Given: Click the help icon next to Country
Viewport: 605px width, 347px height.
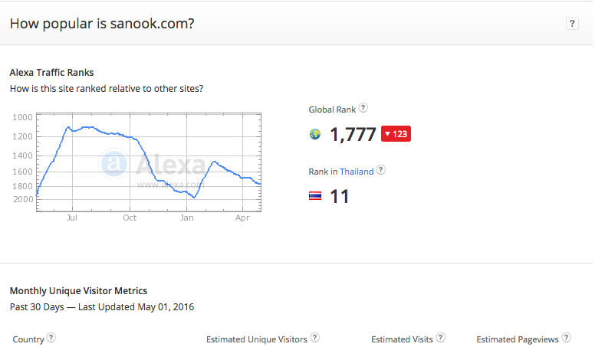Looking at the screenshot, I should [51, 338].
